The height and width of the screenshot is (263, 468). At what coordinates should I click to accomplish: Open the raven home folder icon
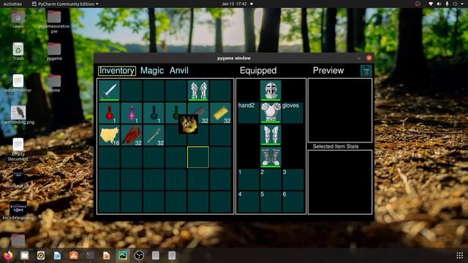click(18, 20)
